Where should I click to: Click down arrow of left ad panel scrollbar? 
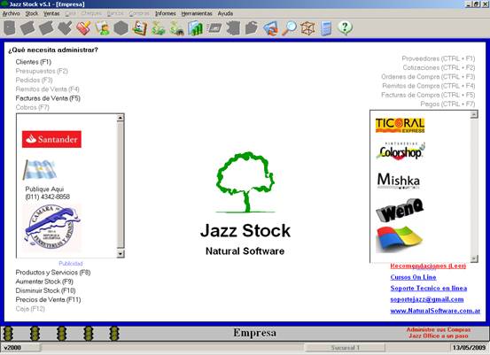pos(121,254)
